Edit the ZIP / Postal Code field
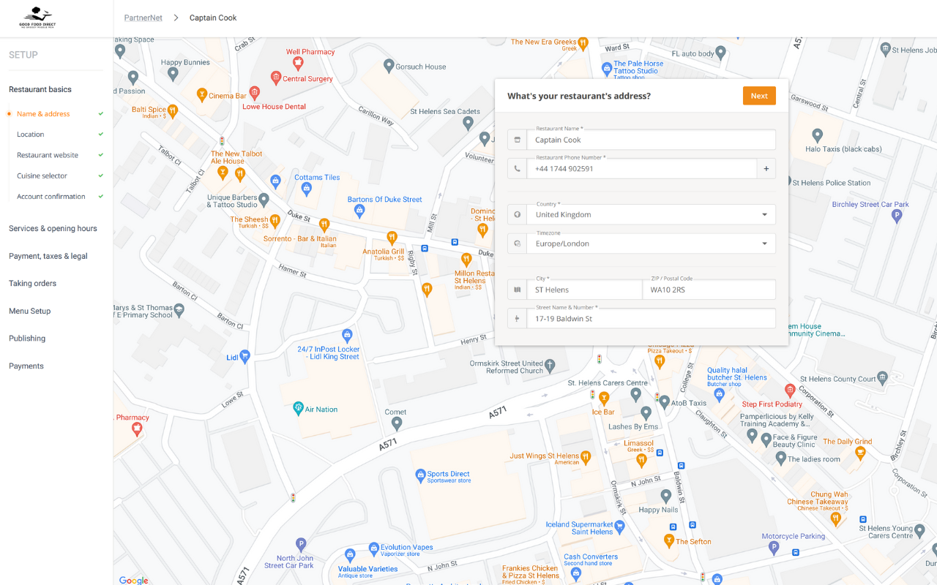Viewport: 937px width, 585px height. (708, 290)
